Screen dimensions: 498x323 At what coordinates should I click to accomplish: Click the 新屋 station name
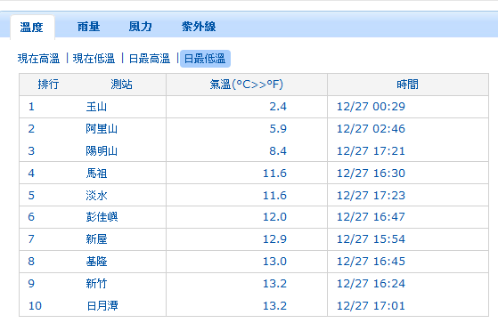96,239
